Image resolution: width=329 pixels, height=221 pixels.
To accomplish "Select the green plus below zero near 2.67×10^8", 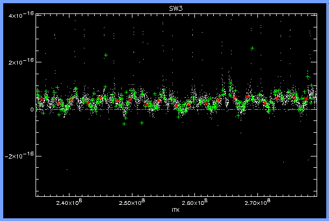I will tap(239, 115).
